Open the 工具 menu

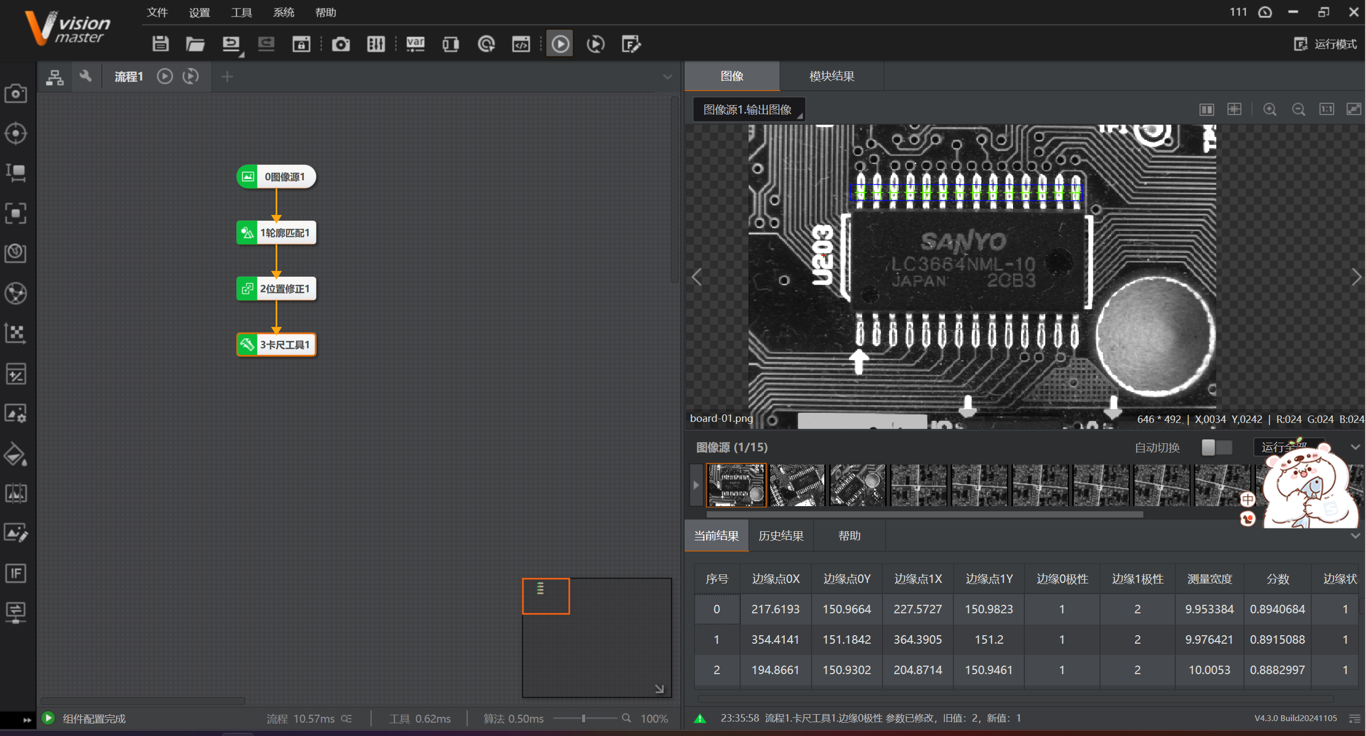241,12
